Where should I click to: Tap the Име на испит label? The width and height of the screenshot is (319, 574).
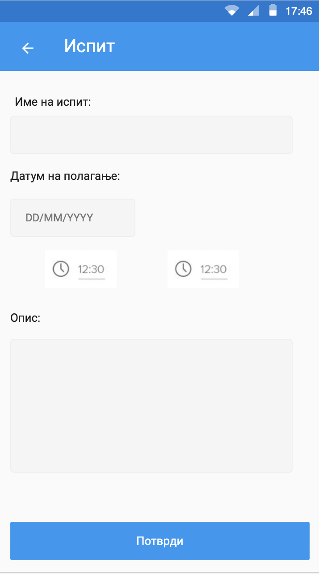click(53, 102)
